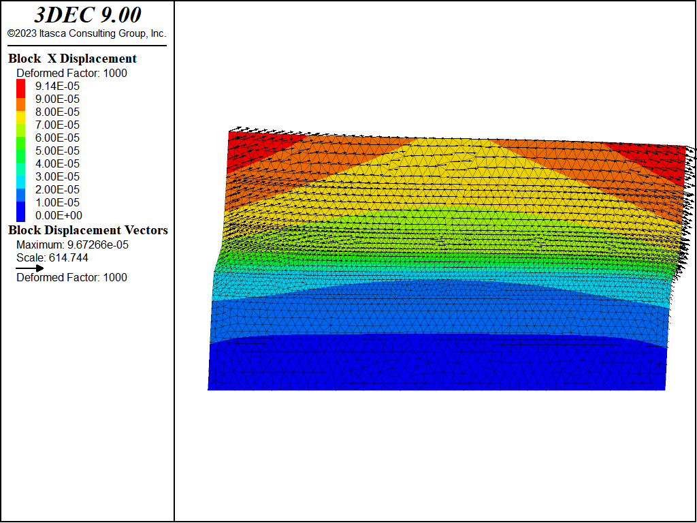Viewport: 697px width, 523px height.
Task: Click the 3DEC 9.00 title
Action: click(87, 15)
